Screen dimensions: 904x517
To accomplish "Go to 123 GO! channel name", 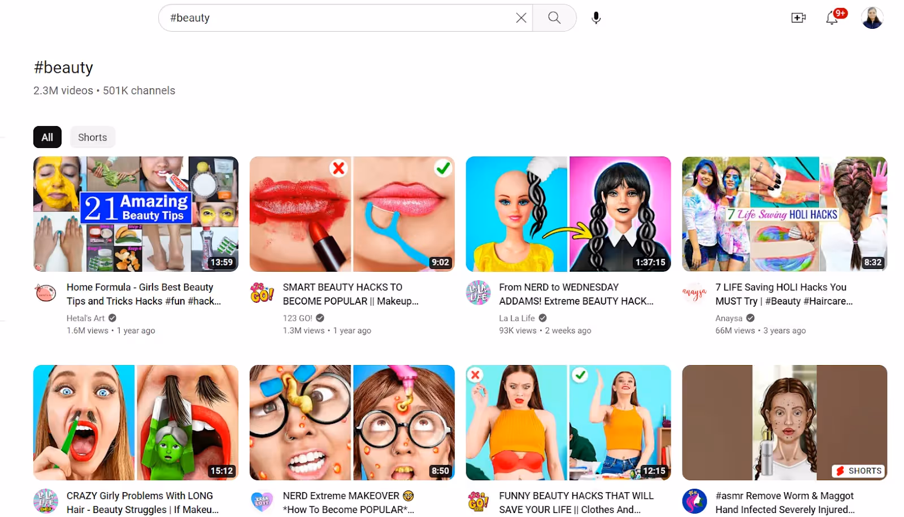I will tap(297, 318).
